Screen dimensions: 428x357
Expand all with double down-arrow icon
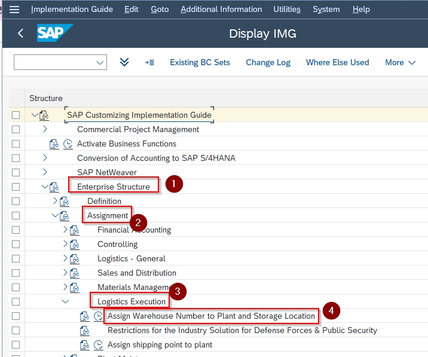(x=124, y=62)
